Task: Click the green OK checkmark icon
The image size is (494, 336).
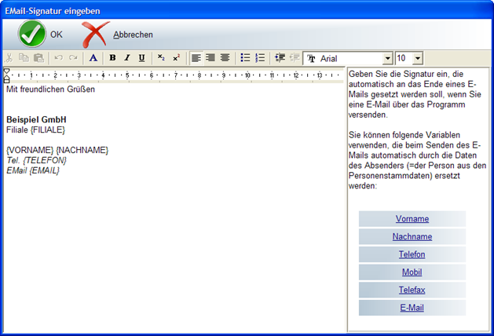Action: coord(32,34)
